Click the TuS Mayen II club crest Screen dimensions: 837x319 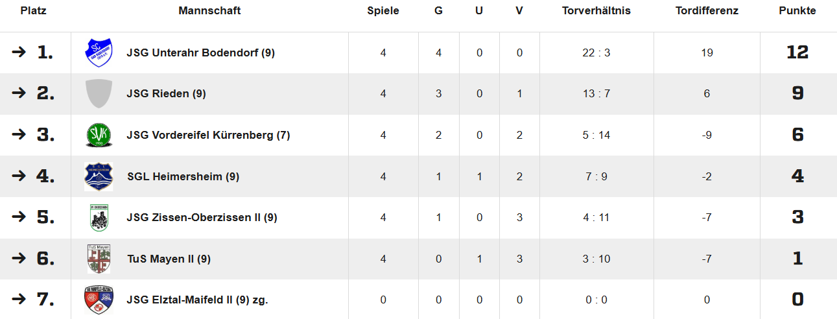[x=99, y=259]
